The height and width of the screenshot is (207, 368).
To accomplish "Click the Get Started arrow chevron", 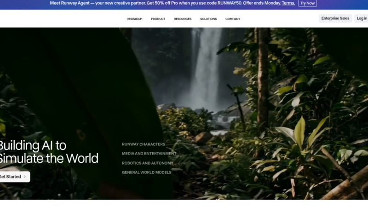I will pos(25,177).
